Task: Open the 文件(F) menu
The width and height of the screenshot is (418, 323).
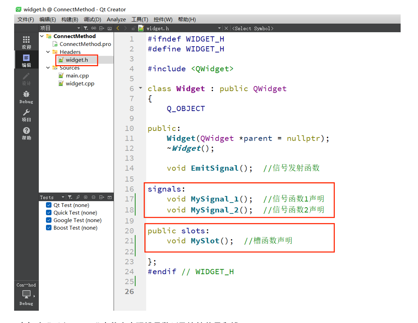Action: pos(26,20)
